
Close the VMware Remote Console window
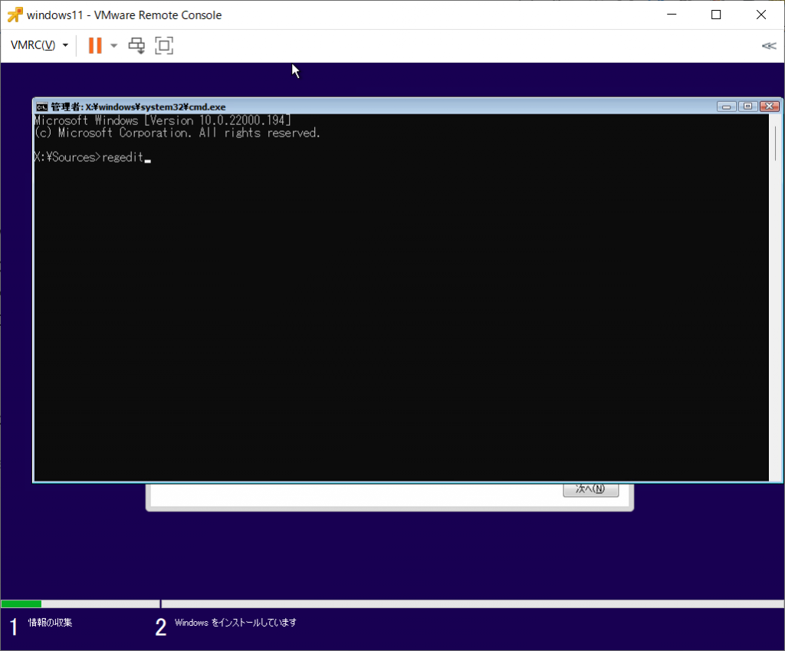(x=761, y=15)
